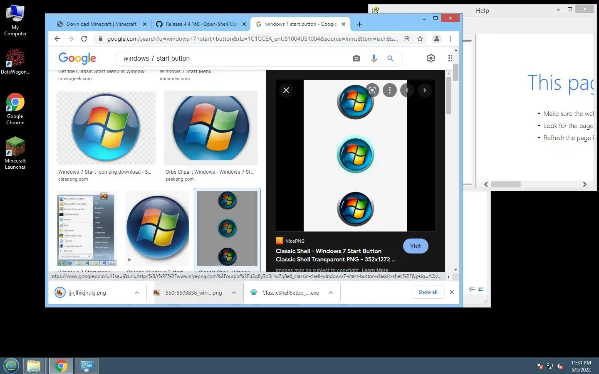Click the address bar URL
599x374 pixels.
[x=252, y=39]
